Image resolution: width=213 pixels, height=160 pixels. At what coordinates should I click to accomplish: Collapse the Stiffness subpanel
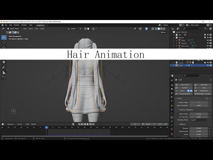(178, 124)
